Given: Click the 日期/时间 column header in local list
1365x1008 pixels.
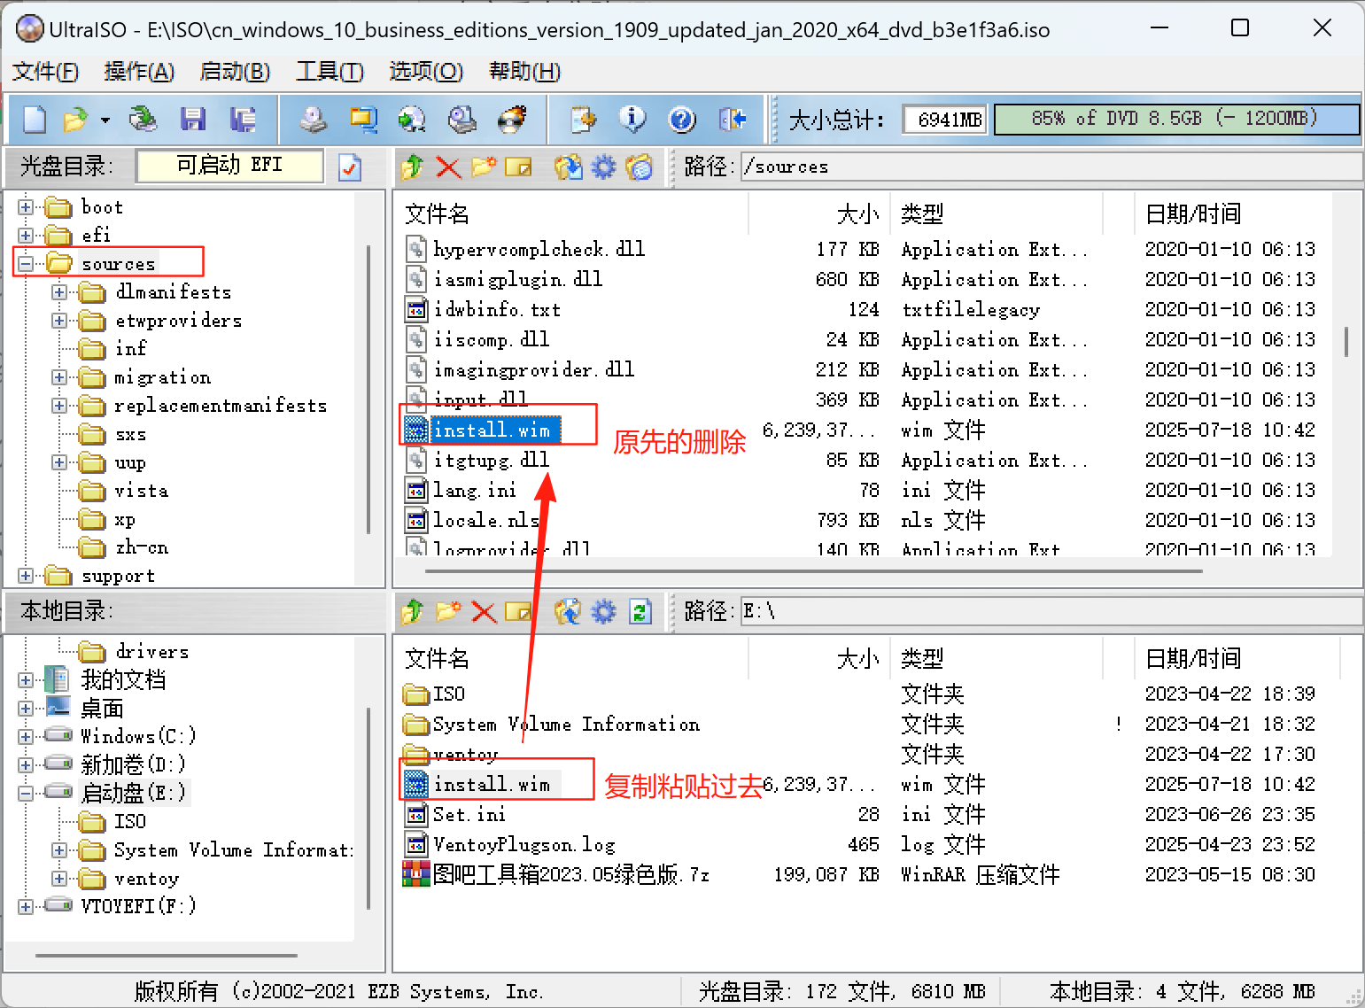Looking at the screenshot, I should click(x=1192, y=659).
